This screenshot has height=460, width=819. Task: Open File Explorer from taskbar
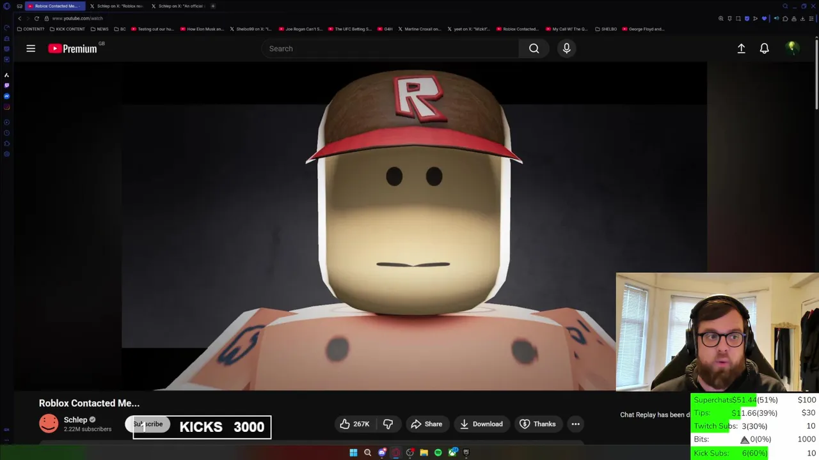point(424,452)
